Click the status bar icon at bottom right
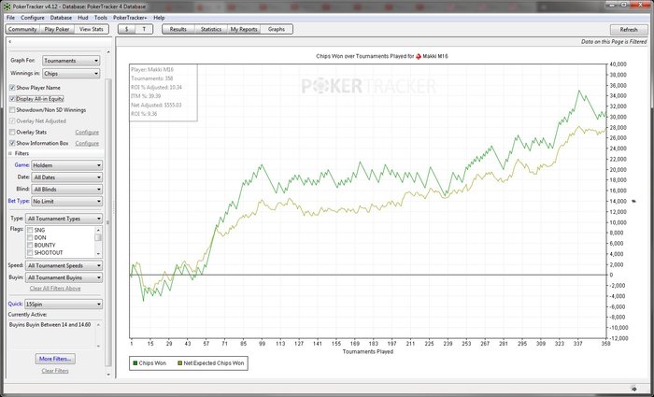654x397 pixels. 633,388
